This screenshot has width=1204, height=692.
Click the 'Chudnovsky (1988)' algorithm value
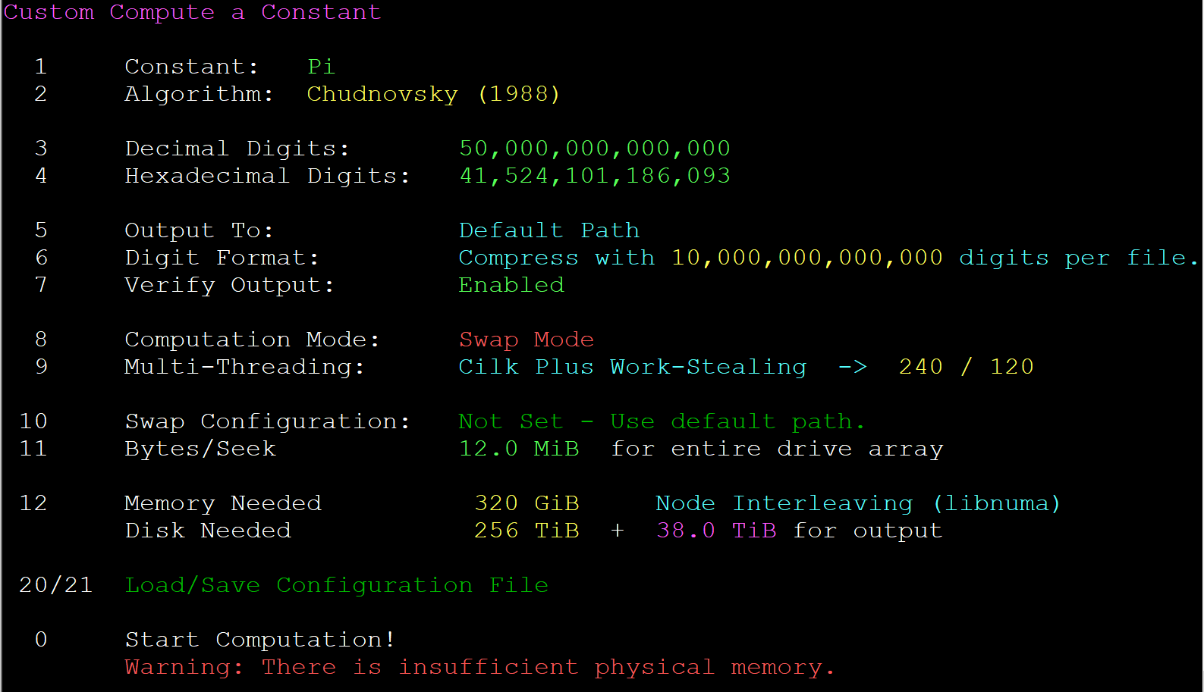coord(433,94)
